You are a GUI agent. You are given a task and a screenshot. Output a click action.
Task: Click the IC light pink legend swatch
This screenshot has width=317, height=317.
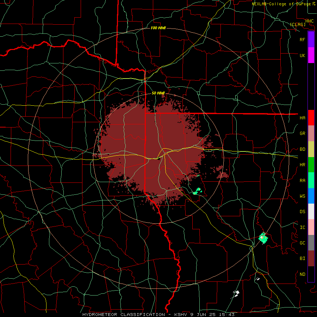[x=311, y=227]
